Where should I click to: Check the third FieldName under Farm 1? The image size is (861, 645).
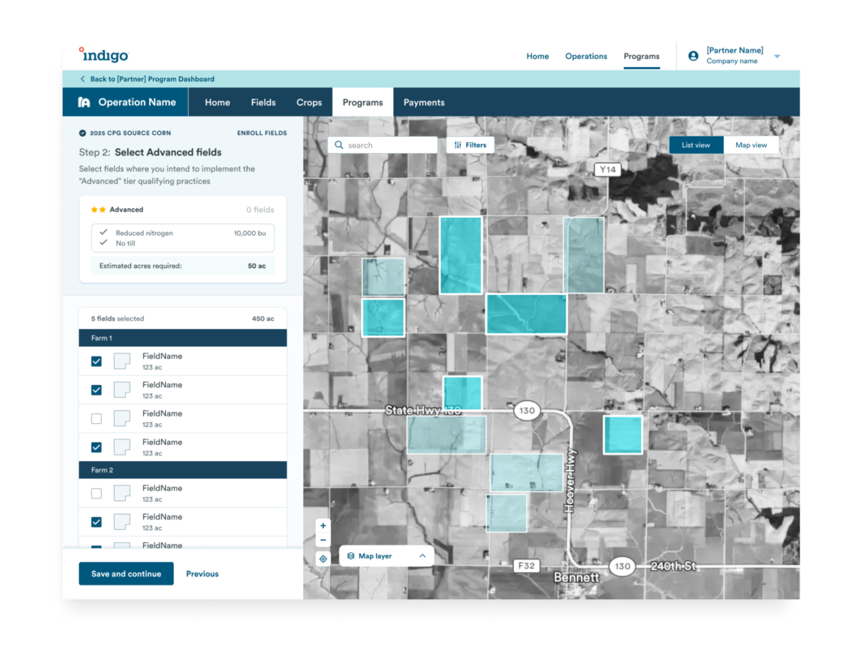click(x=97, y=418)
